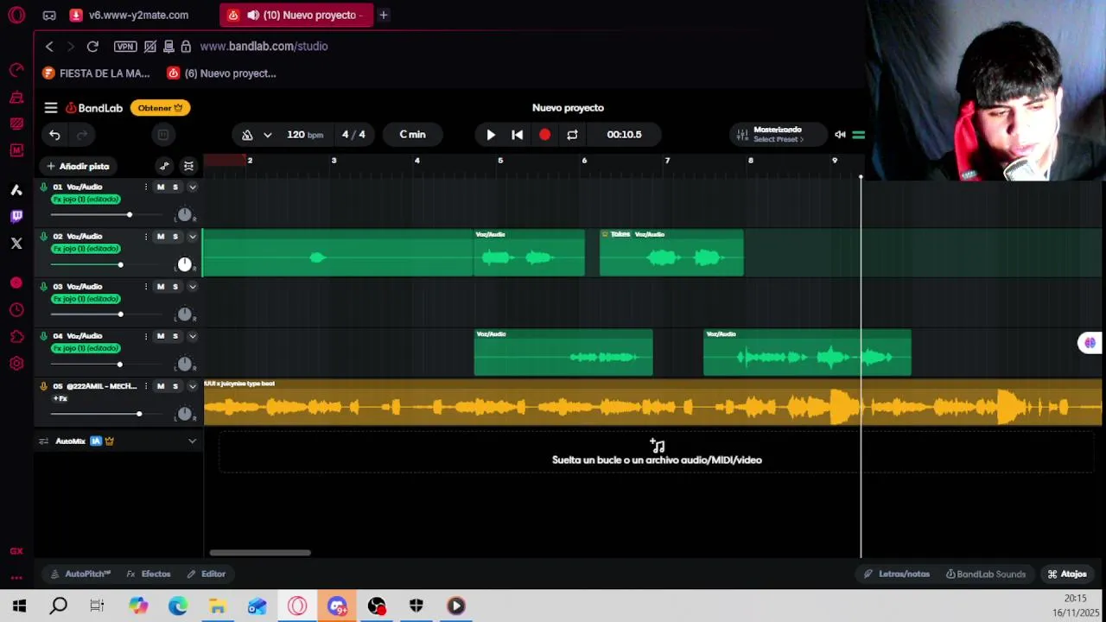Image resolution: width=1106 pixels, height=622 pixels.
Task: Open track 03 three-dot options menu
Action: click(x=145, y=286)
